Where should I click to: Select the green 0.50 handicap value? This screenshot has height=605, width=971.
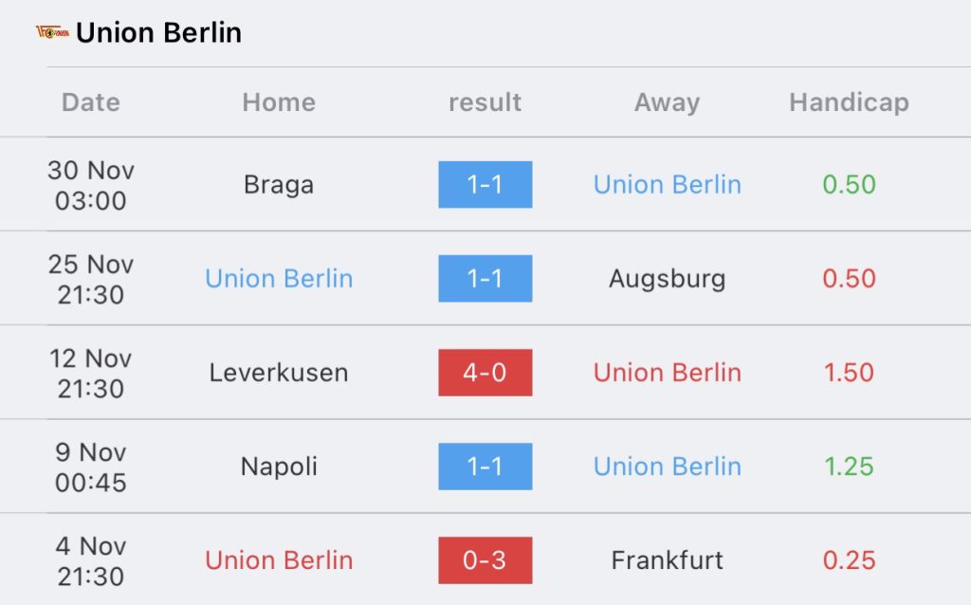click(x=849, y=185)
